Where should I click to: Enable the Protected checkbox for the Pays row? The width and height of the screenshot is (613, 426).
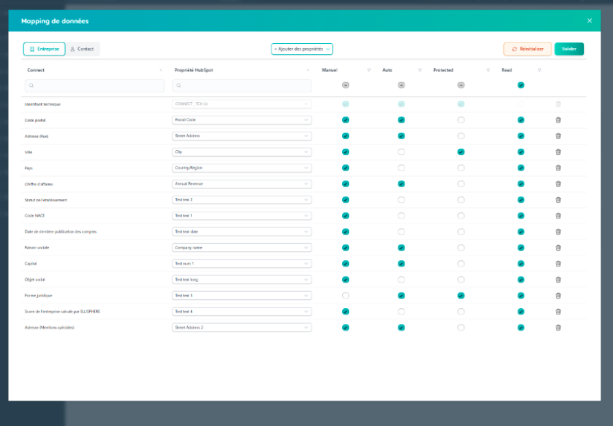pyautogui.click(x=461, y=168)
